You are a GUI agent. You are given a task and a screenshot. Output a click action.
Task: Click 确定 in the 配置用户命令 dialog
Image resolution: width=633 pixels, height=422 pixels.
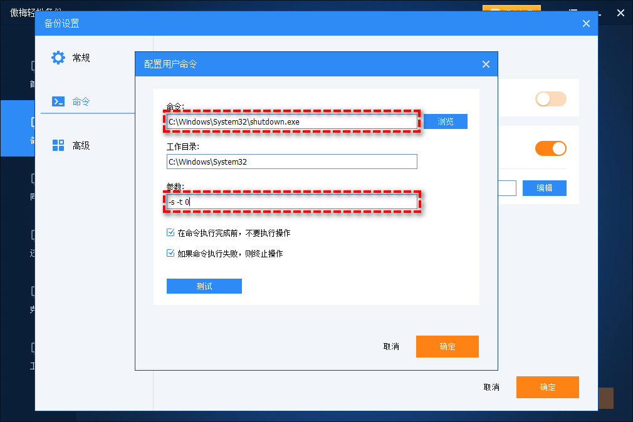click(447, 346)
